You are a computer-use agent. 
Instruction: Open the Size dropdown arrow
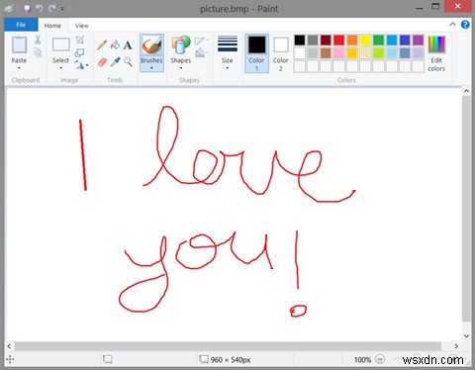(x=228, y=68)
